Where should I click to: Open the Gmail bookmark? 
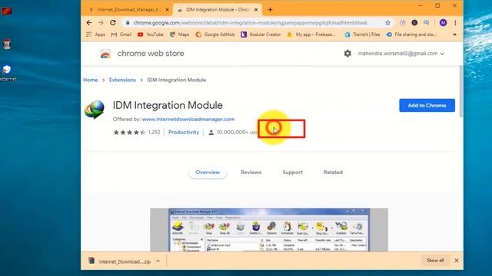(121, 34)
